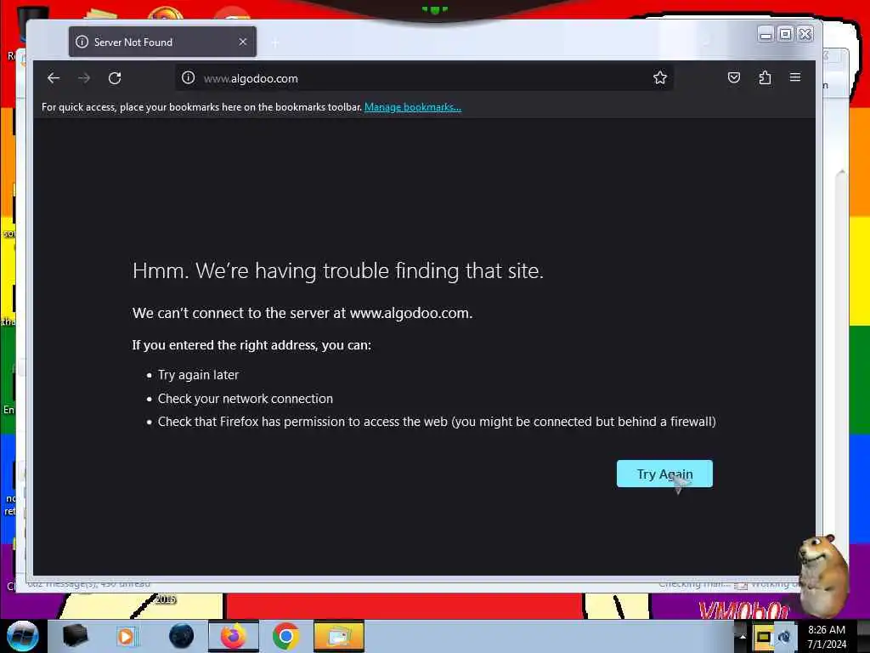This screenshot has width=870, height=653.
Task: Open the black box taskbar icon
Action: [x=75, y=636]
